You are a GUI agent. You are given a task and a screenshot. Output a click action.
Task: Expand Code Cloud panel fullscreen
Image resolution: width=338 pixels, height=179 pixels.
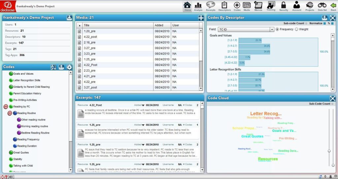333,98
